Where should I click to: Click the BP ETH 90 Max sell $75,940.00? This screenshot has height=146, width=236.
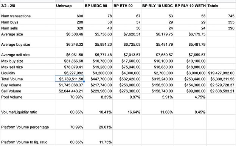(127, 67)
